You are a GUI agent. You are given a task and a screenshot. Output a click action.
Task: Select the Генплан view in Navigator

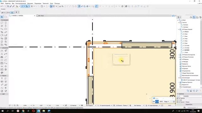(186, 25)
